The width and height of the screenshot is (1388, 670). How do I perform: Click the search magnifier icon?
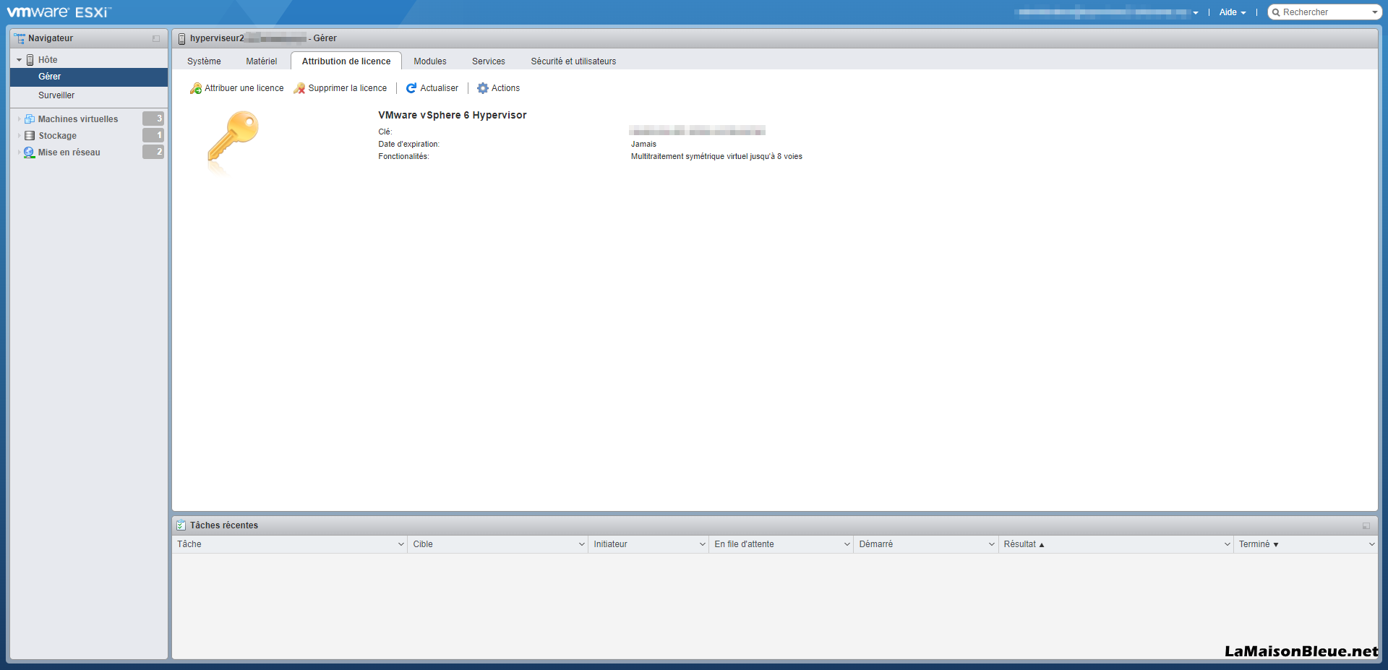[x=1277, y=12]
